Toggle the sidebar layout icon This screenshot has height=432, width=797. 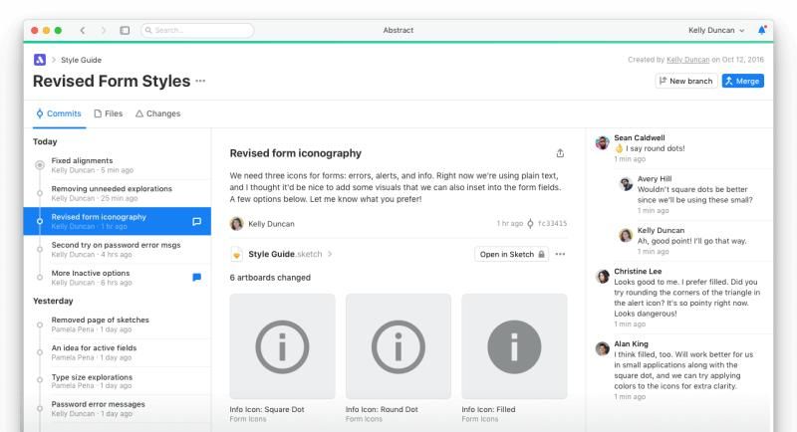point(125,31)
